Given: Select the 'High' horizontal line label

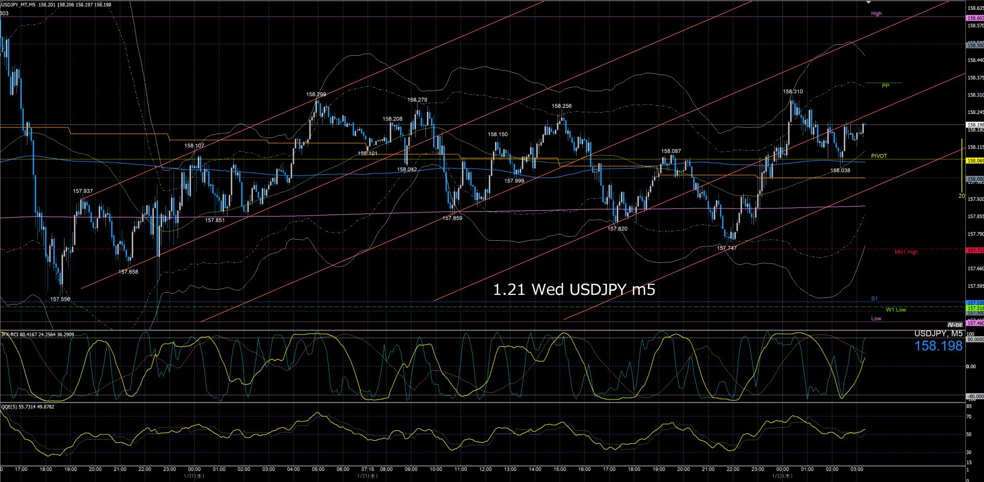Looking at the screenshot, I should coord(876,13).
